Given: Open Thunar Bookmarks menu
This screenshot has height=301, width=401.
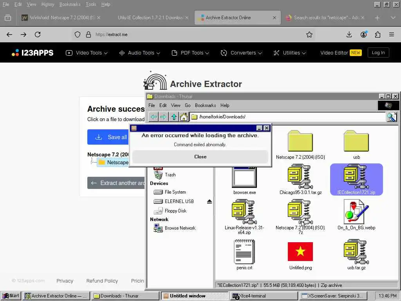Looking at the screenshot, I should 205,105.
